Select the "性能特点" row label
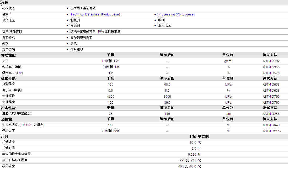 coord(8,38)
